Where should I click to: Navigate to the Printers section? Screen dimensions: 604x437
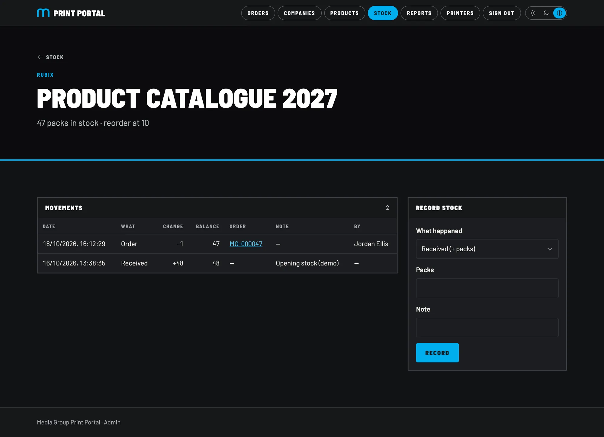tap(460, 13)
